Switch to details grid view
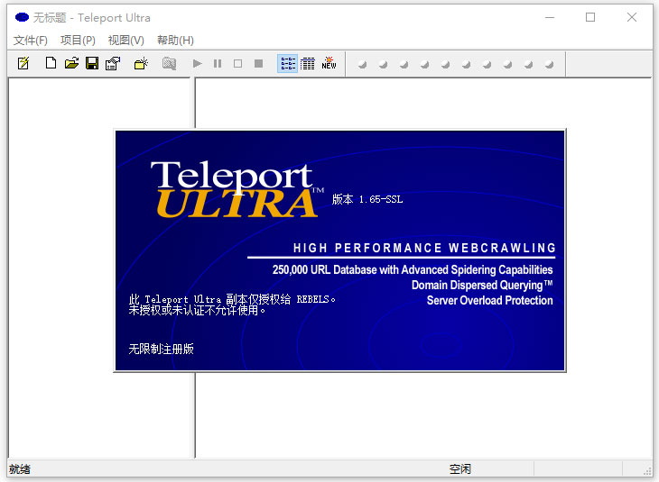This screenshot has height=482, width=659. (308, 63)
